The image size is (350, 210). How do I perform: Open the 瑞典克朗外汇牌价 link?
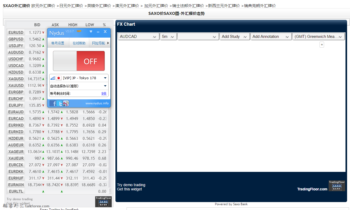260,6
